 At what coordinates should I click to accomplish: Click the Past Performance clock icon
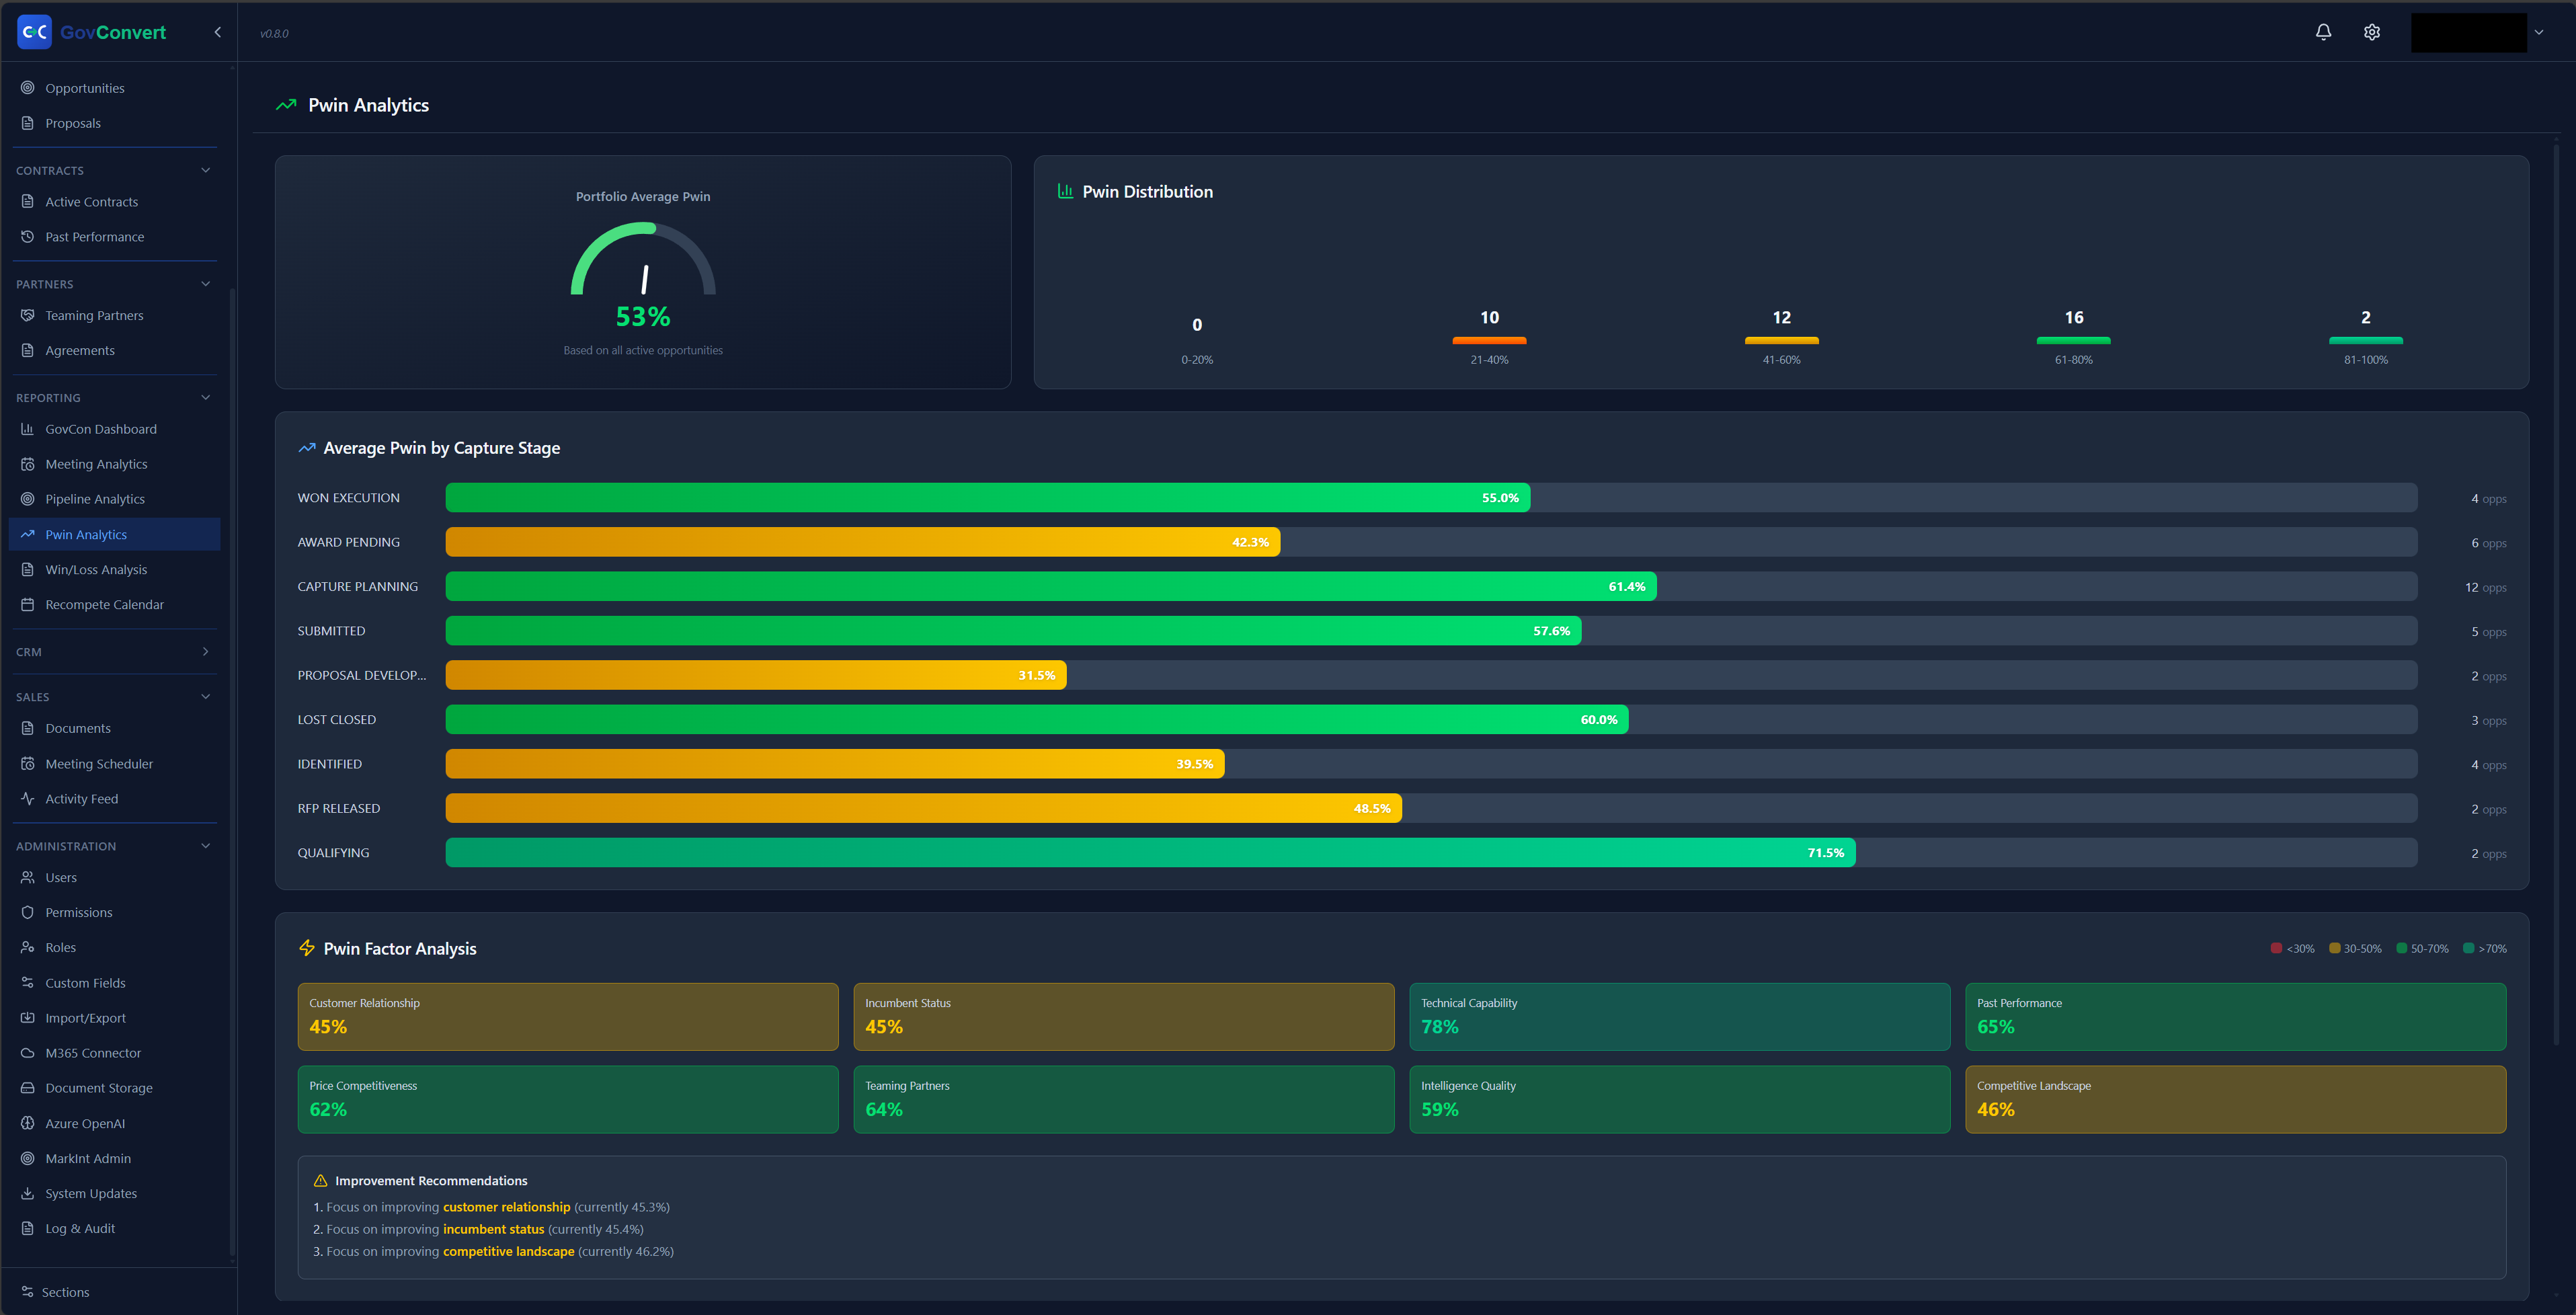pos(28,236)
